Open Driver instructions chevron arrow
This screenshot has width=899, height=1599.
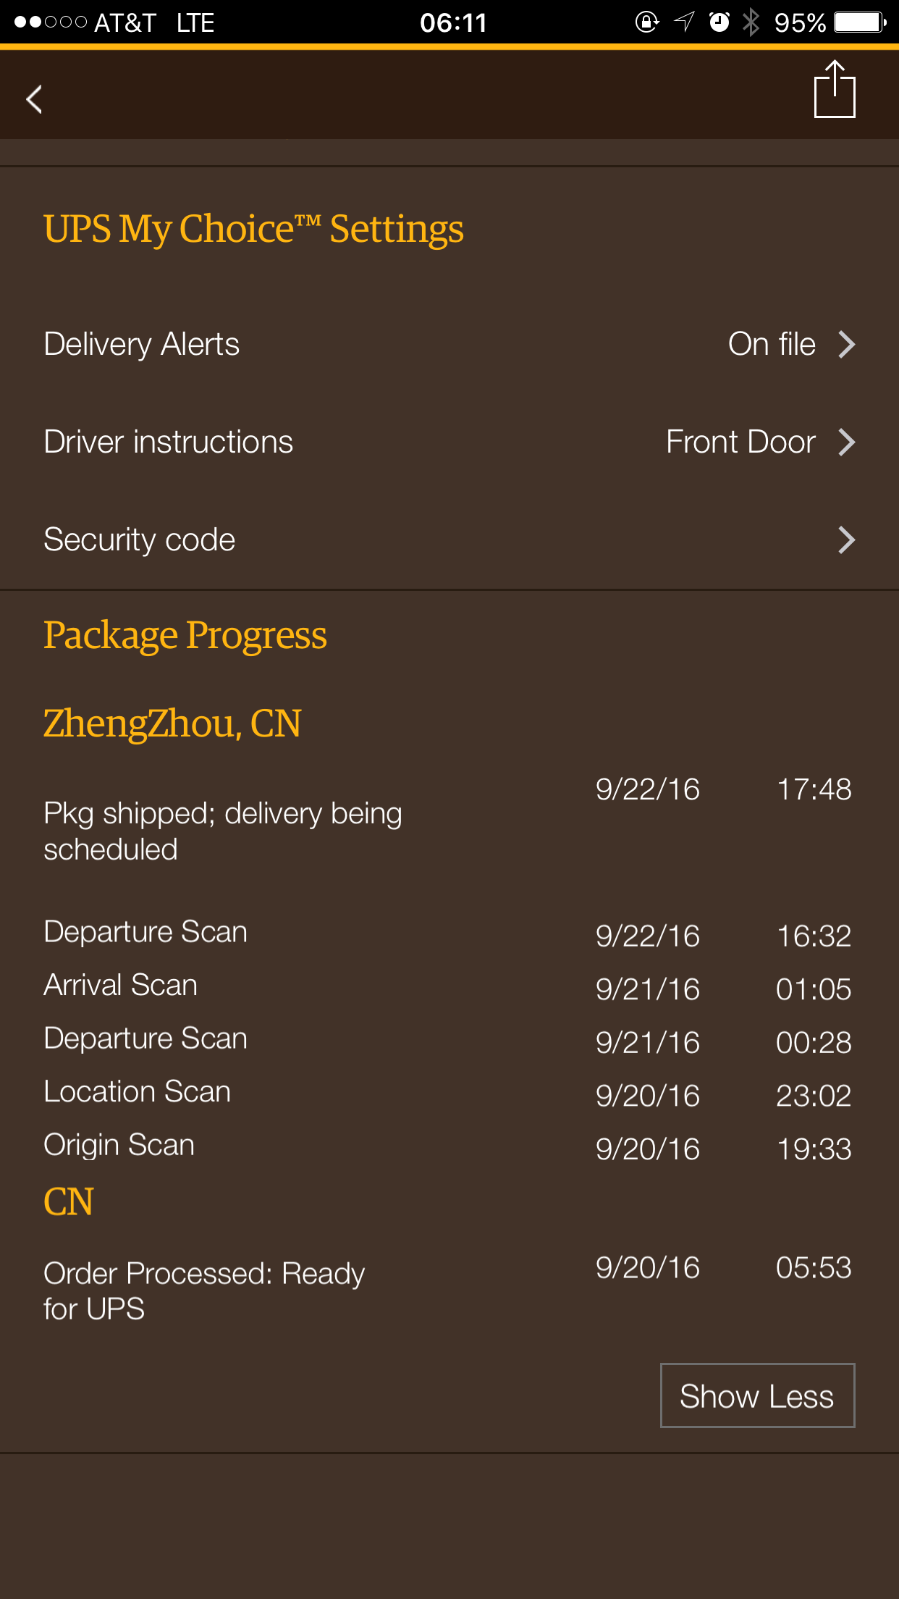coord(846,442)
